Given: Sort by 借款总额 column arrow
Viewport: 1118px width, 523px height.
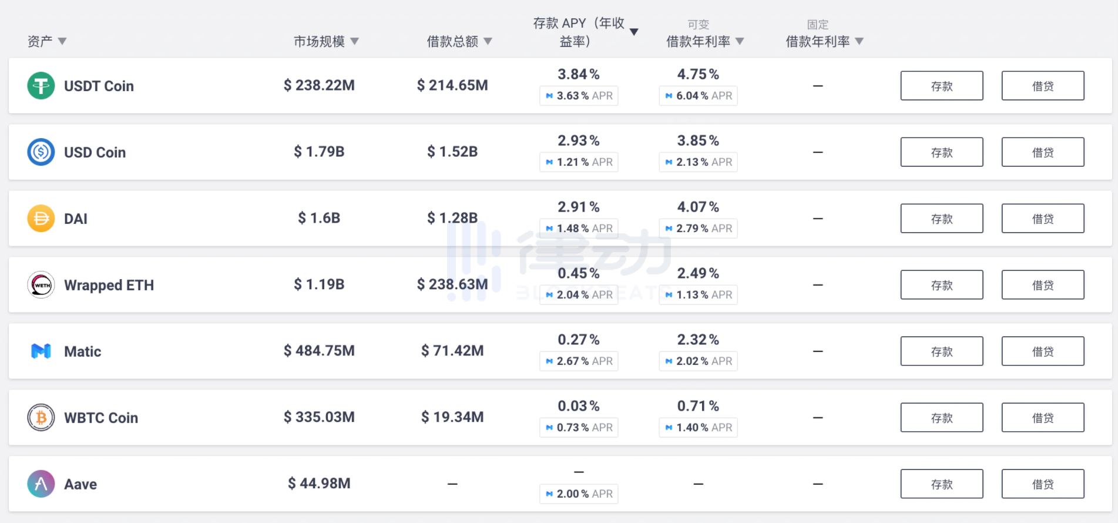Looking at the screenshot, I should pyautogui.click(x=488, y=41).
